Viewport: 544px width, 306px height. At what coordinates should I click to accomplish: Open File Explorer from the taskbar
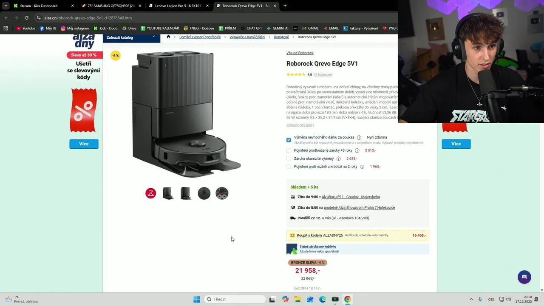tap(297, 299)
